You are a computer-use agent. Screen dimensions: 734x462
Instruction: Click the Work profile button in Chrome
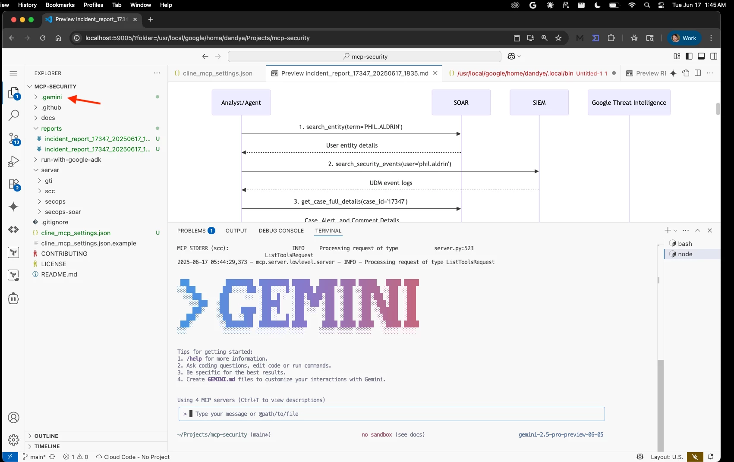click(684, 38)
